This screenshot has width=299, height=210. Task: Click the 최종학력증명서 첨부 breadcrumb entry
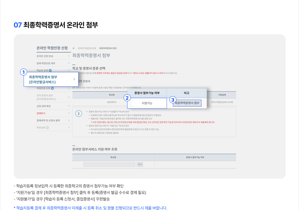(108, 48)
